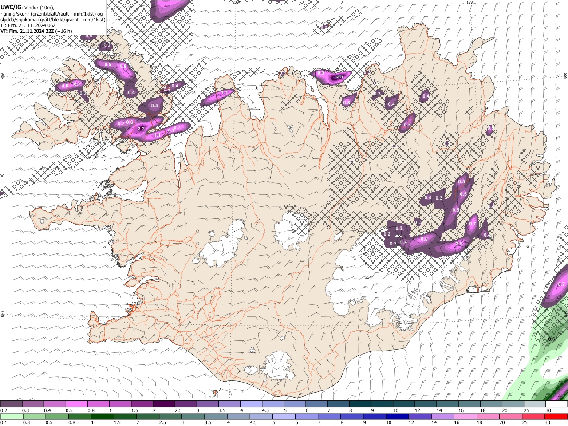Pick bottom-row legend swatch between 25 and 30
The height and width of the screenshot is (426, 568).
coord(534,416)
